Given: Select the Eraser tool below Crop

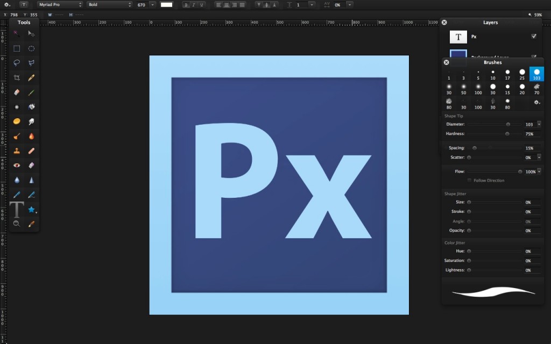Looking at the screenshot, I should [17, 92].
